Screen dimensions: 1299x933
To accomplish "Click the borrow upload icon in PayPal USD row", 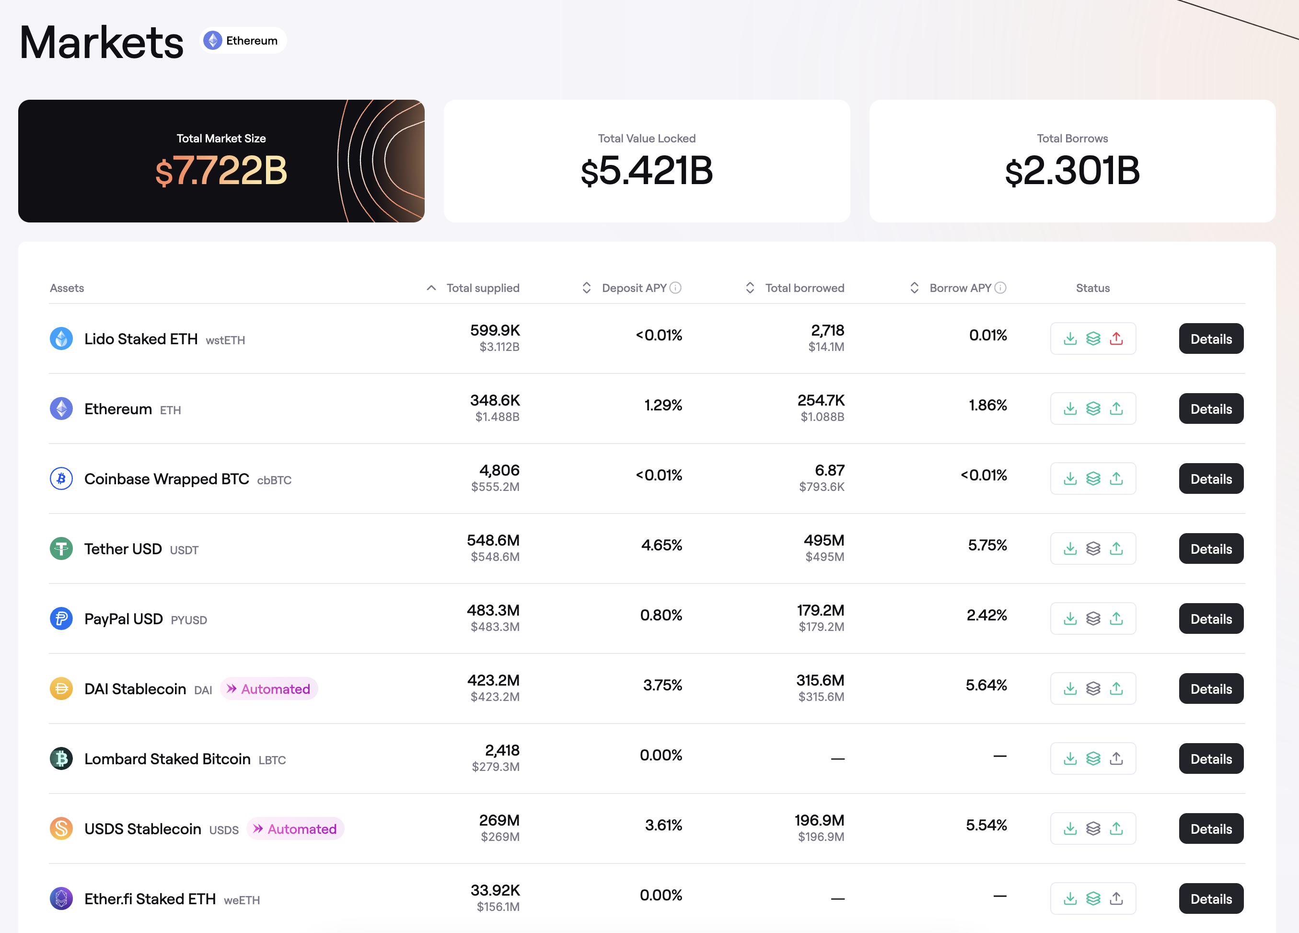I will [x=1116, y=618].
